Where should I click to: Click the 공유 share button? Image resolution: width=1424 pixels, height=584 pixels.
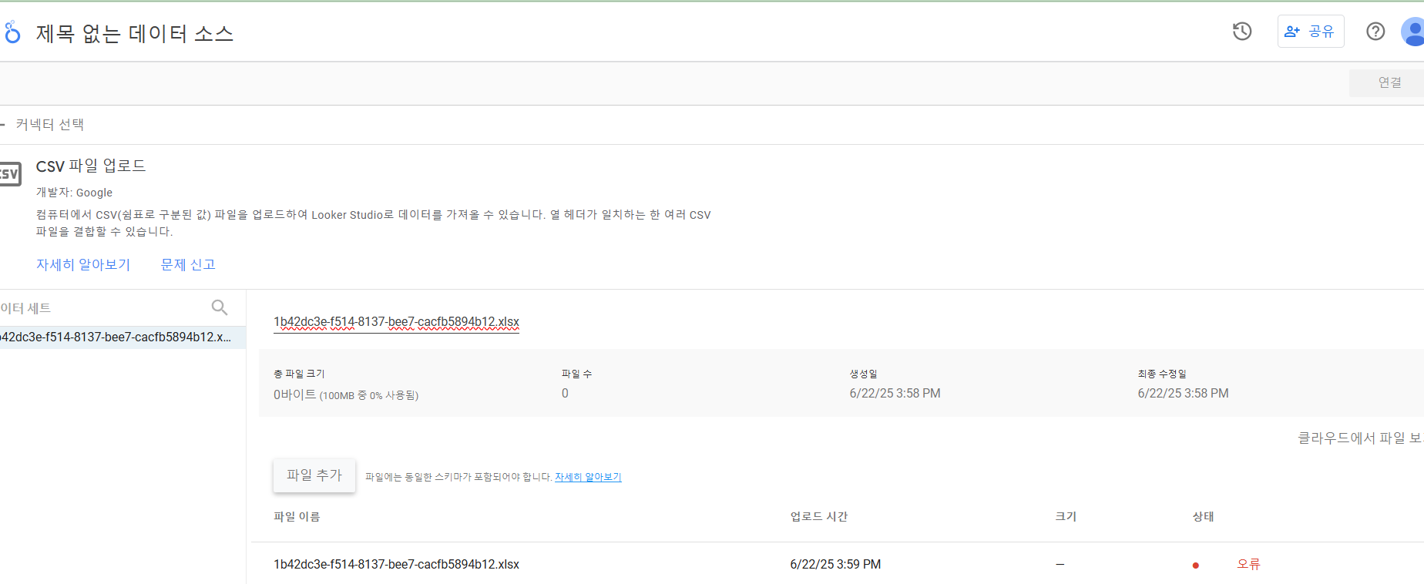tap(1311, 32)
